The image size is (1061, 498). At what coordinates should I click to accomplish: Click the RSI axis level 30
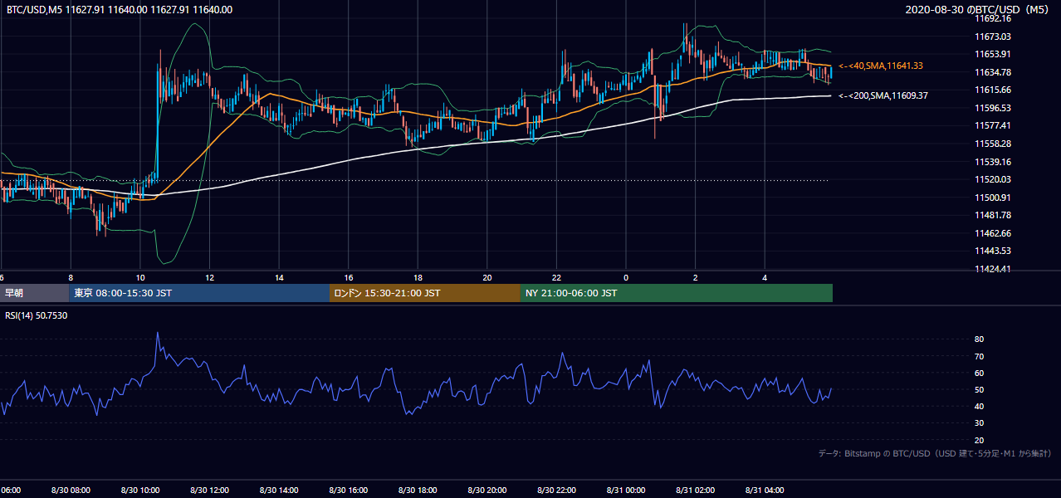pyautogui.click(x=979, y=423)
